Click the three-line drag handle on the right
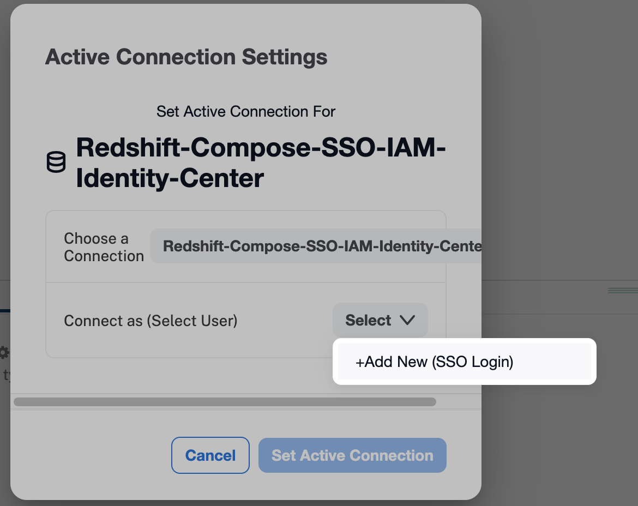Image resolution: width=638 pixels, height=506 pixels. (x=622, y=291)
